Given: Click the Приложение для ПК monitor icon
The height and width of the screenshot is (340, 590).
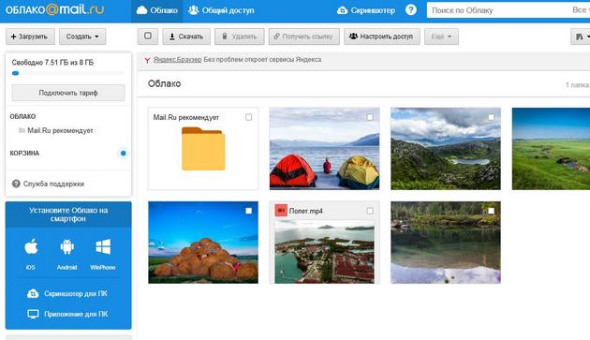Looking at the screenshot, I should click(33, 314).
